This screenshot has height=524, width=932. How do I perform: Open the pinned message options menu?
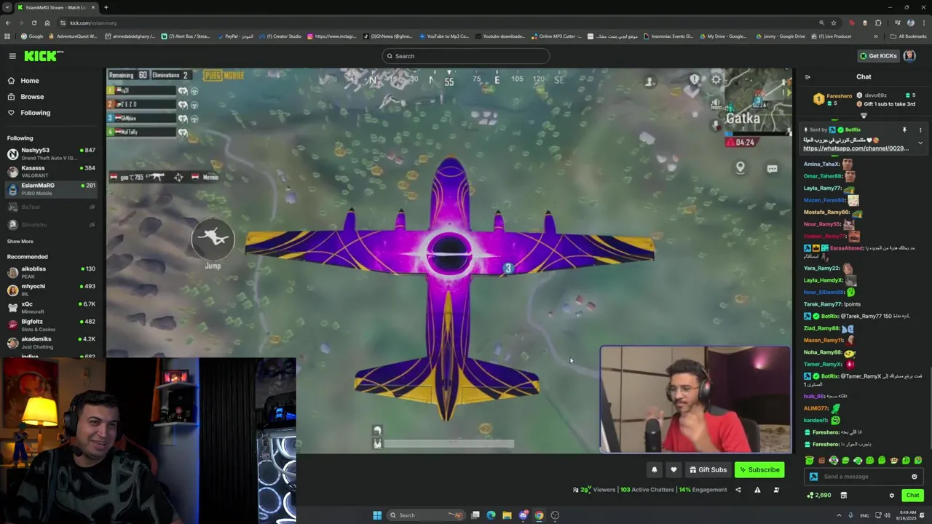(x=920, y=130)
